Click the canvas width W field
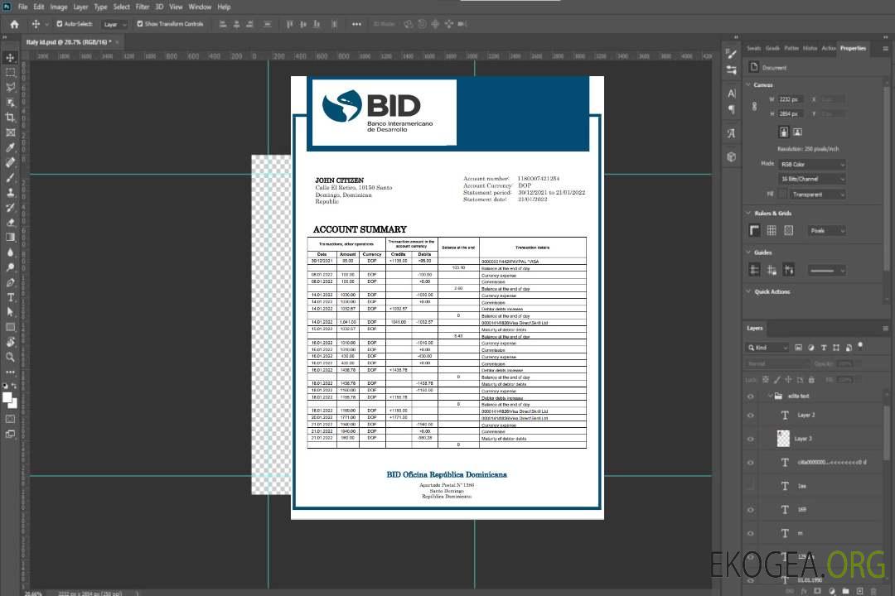This screenshot has width=895, height=596. click(791, 99)
